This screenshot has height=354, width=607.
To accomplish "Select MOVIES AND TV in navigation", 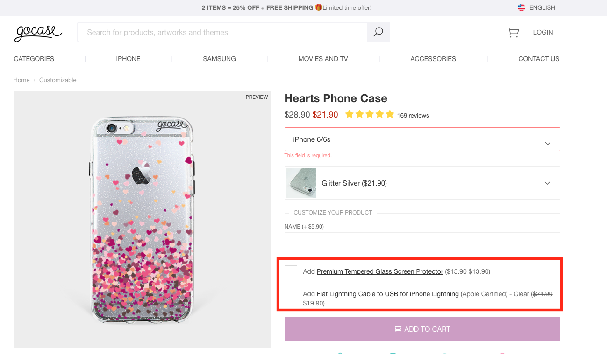I will 323,59.
